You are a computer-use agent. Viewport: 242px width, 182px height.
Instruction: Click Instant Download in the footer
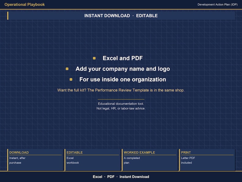134,177
